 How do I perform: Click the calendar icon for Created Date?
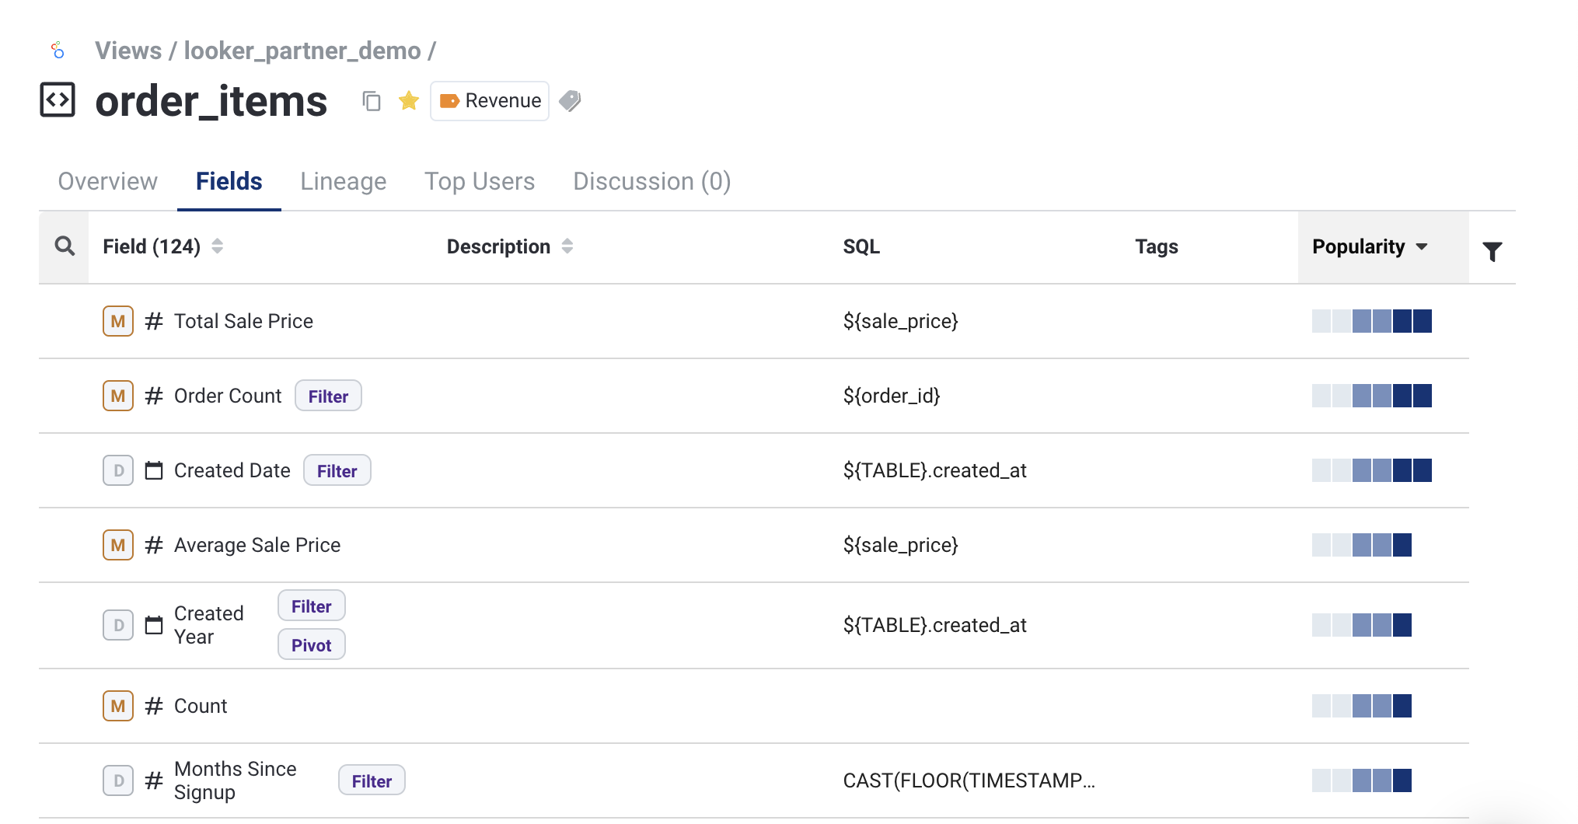point(154,470)
